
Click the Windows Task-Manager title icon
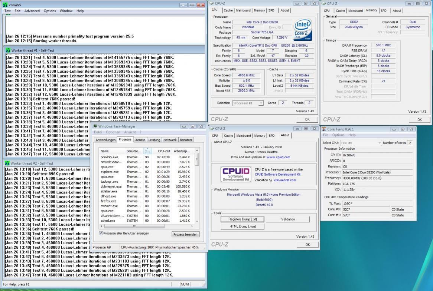[95, 126]
